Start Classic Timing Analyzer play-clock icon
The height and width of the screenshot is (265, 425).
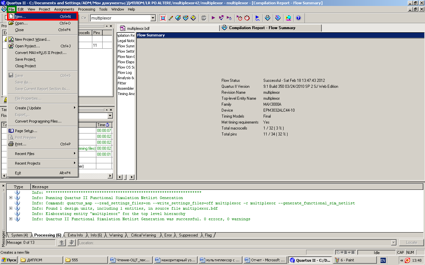coord(229,18)
